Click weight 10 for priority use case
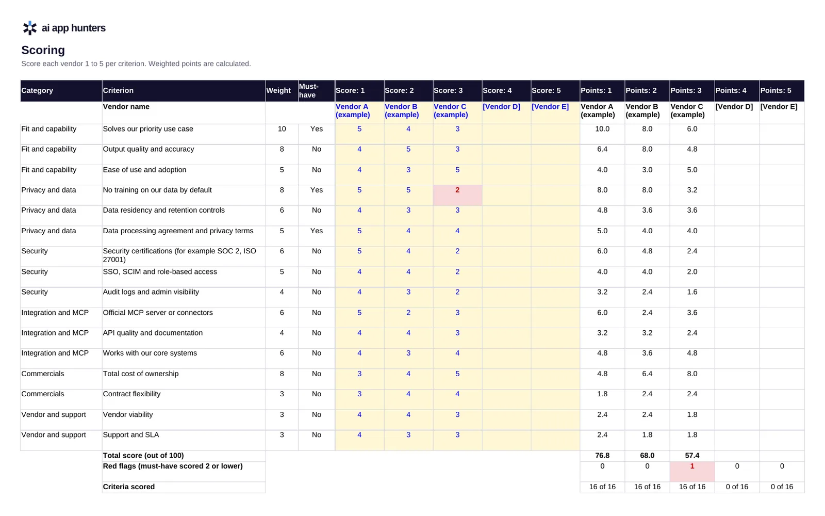825x516 pixels. [x=282, y=134]
